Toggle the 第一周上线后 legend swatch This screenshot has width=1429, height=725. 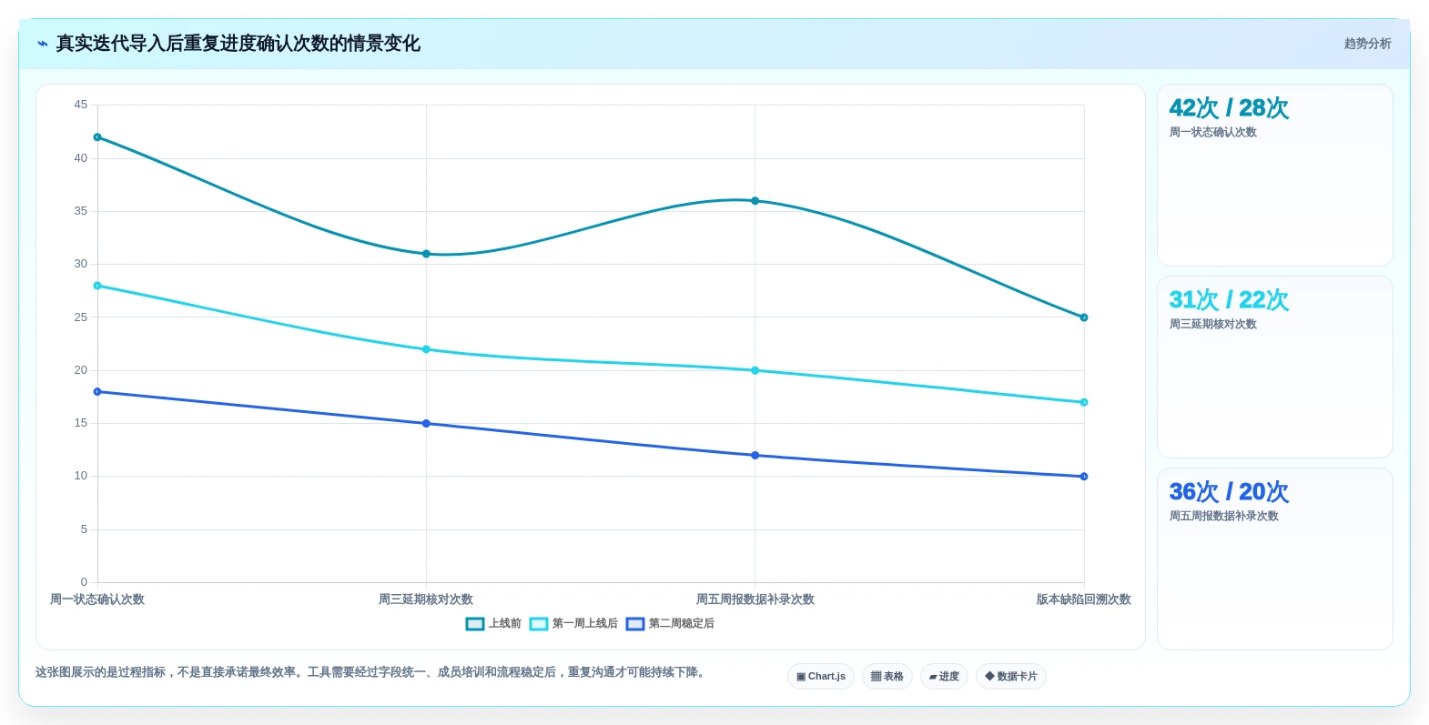(x=538, y=624)
